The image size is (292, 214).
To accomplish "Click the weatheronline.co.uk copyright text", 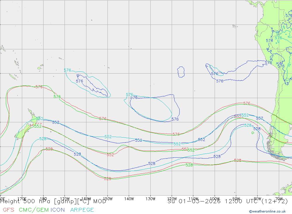I will pos(267,211).
